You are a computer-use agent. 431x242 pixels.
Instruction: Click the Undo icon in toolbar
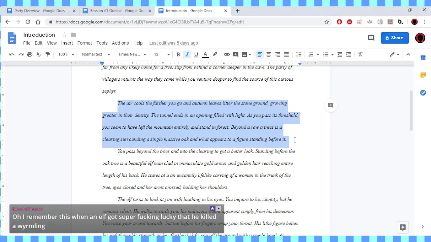tap(12, 54)
